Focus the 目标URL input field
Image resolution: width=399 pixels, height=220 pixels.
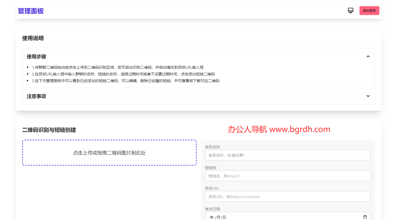click(288, 196)
